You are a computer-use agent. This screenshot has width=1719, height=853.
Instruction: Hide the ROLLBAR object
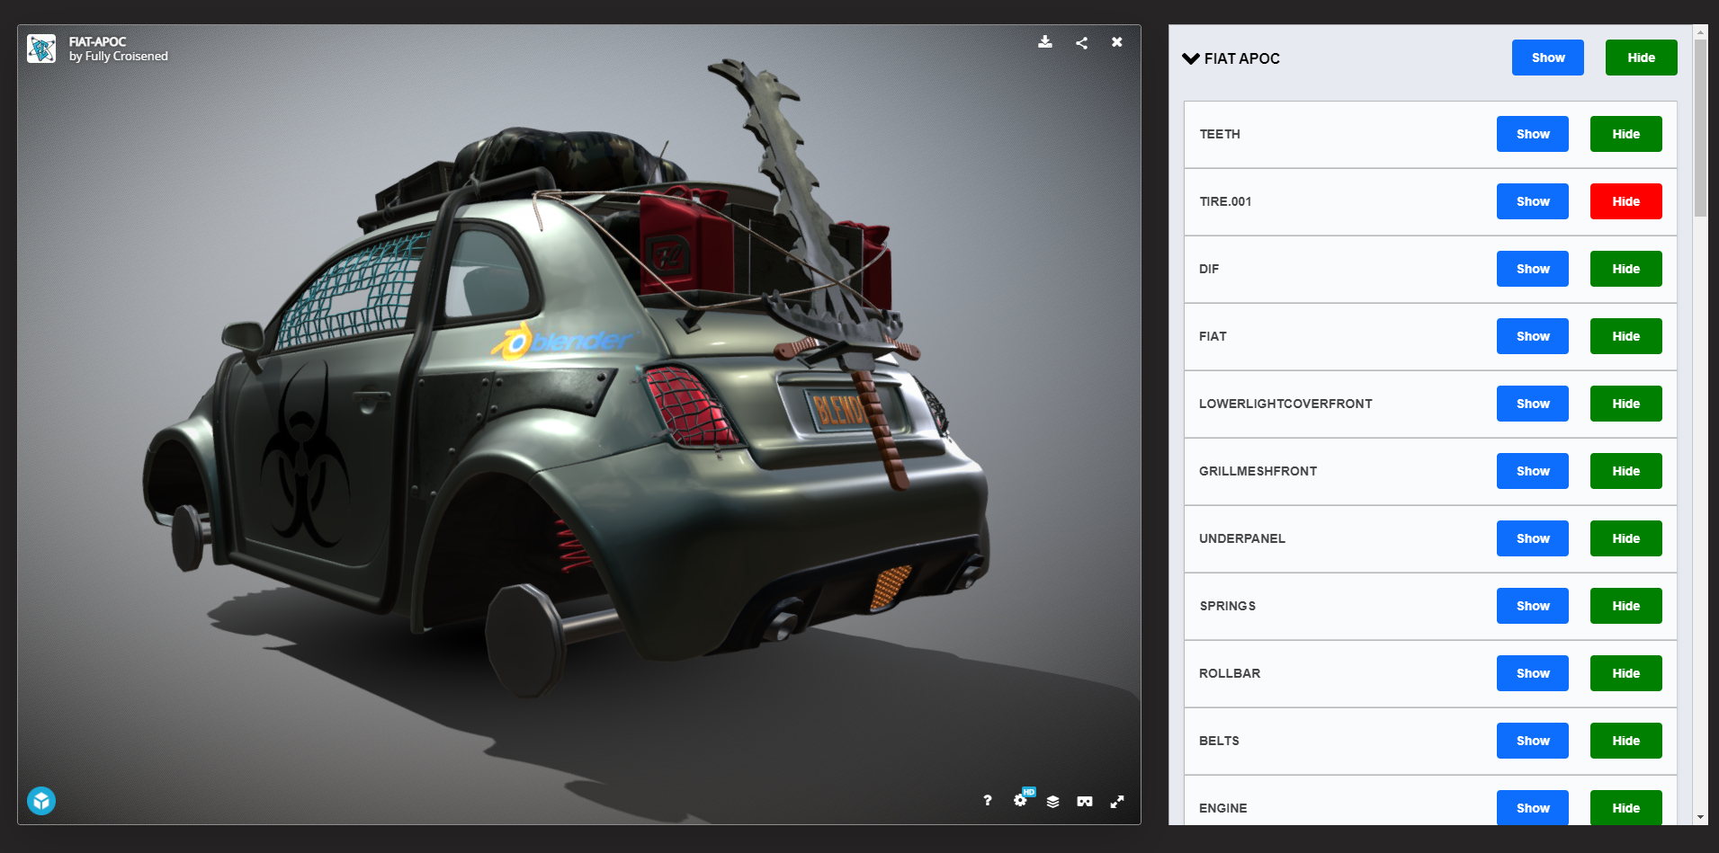[1625, 673]
